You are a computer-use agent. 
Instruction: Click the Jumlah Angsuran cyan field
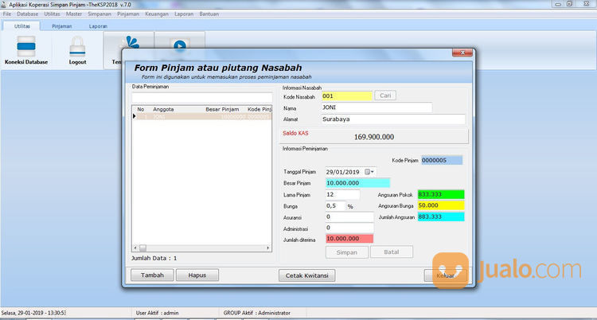441,217
